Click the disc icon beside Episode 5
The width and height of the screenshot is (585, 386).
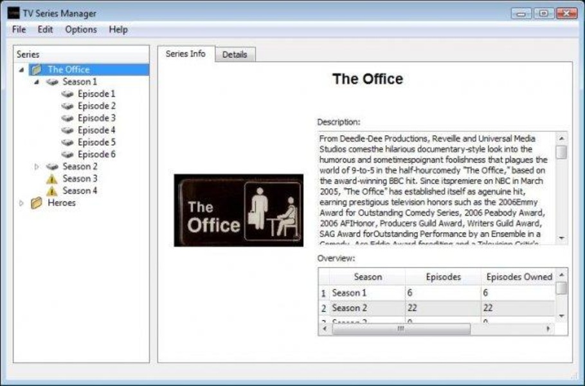[67, 142]
